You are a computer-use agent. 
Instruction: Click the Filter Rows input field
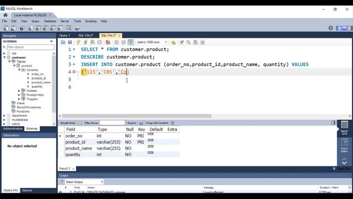(112, 123)
